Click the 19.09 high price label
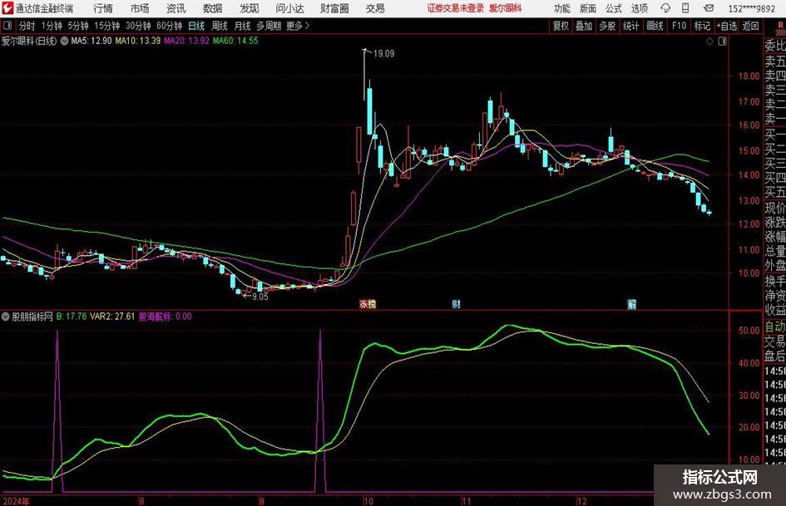 click(x=384, y=54)
